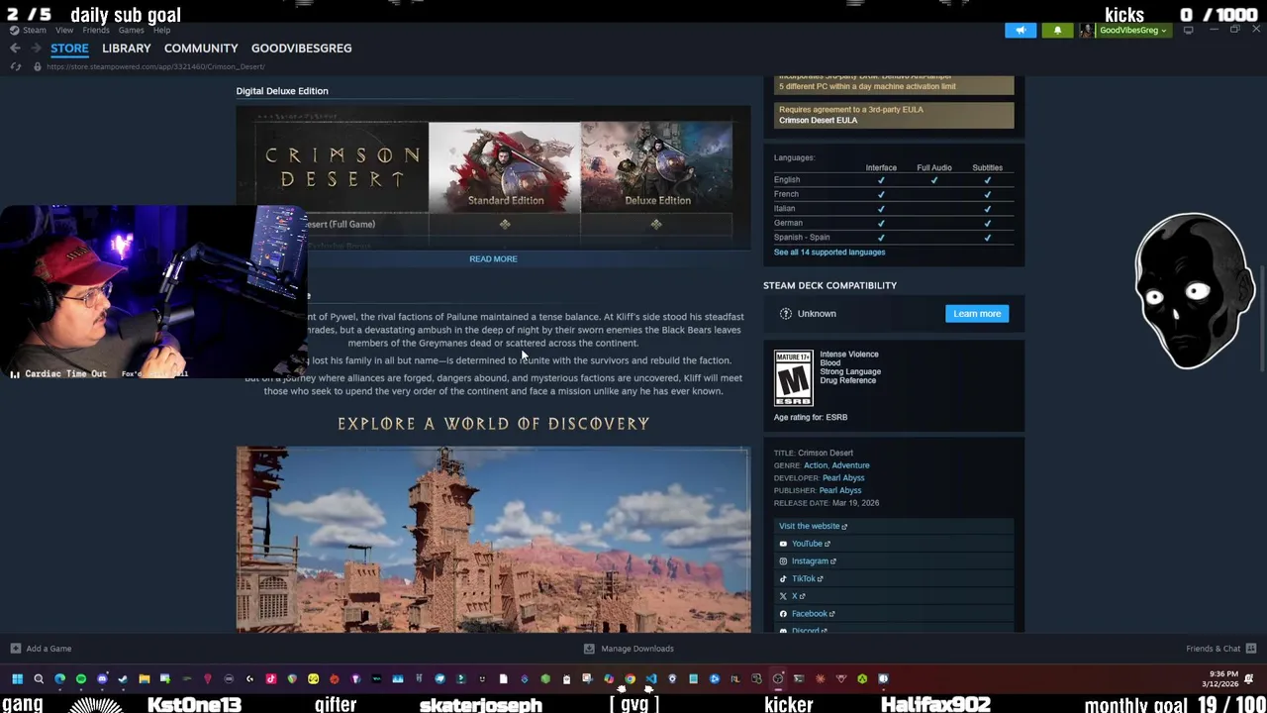1267x713 pixels.
Task: Click the store URL address field
Action: (x=155, y=66)
